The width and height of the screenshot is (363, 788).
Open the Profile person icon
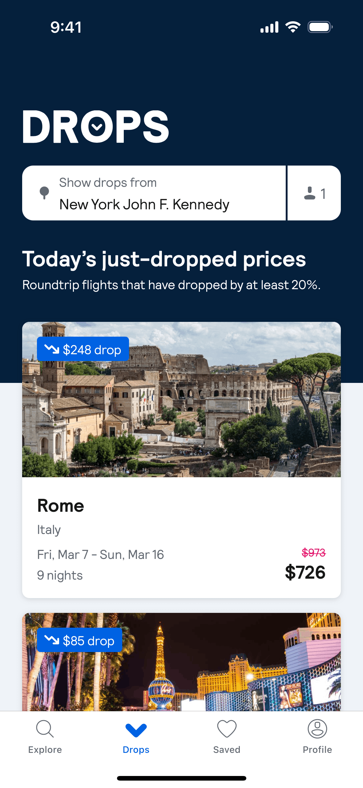[x=317, y=728]
